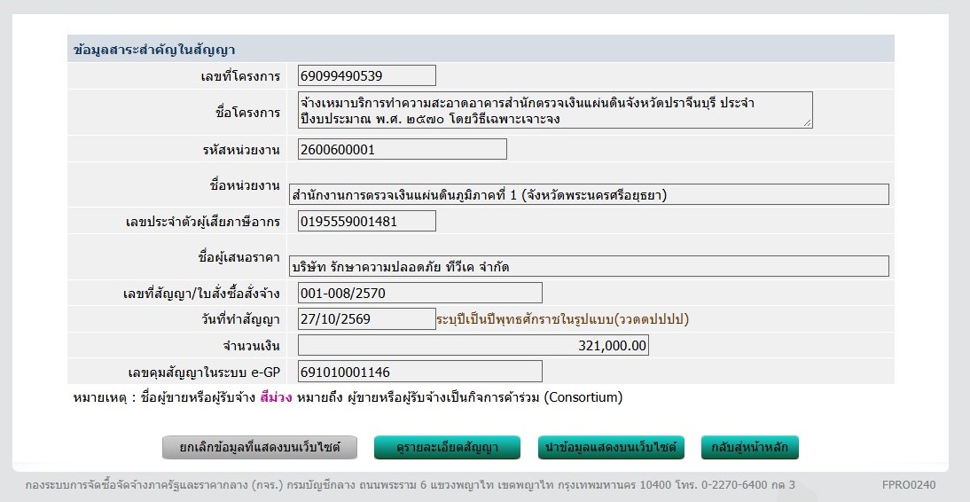Click the label เลขคุมสัญญาในระบบ e-GP
Viewport: 970px width, 502px height.
[x=204, y=373]
